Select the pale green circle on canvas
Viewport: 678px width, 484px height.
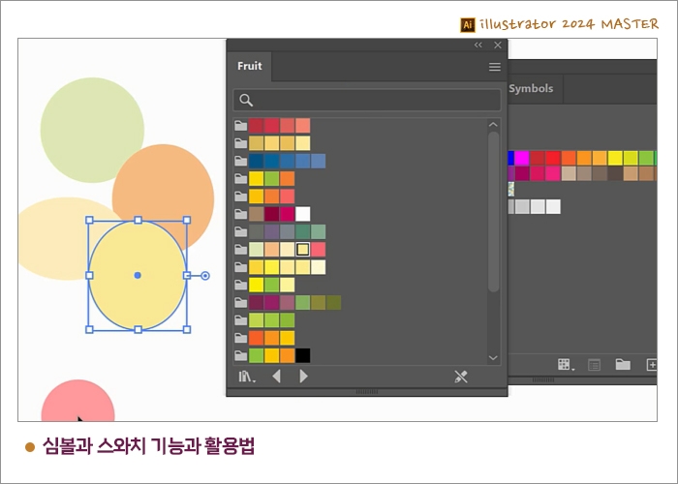(x=92, y=130)
